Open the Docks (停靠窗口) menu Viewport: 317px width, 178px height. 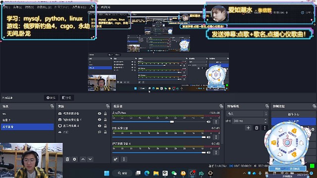pos(44,7)
